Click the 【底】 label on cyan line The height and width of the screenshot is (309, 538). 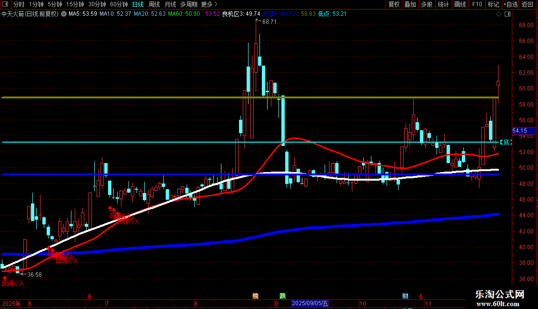pyautogui.click(x=506, y=142)
